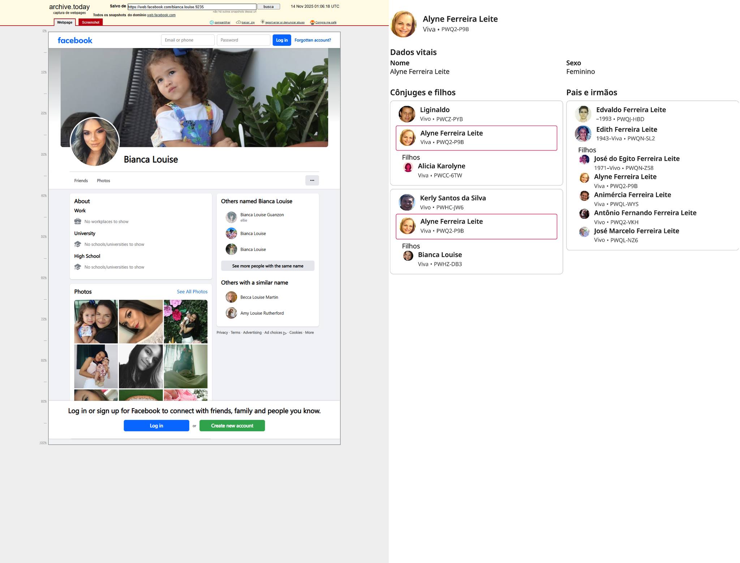The height and width of the screenshot is (563, 740).
Task: Click the green Create new account button
Action: (x=232, y=426)
